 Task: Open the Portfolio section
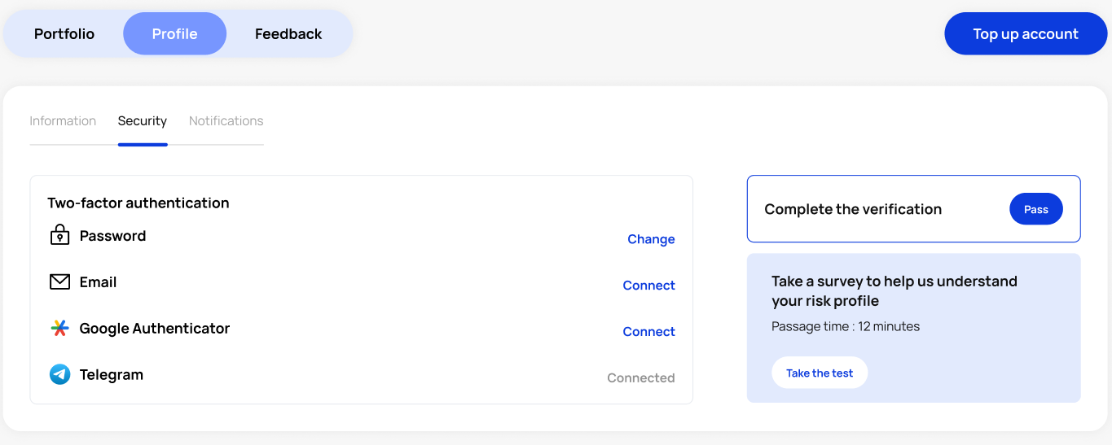click(64, 34)
